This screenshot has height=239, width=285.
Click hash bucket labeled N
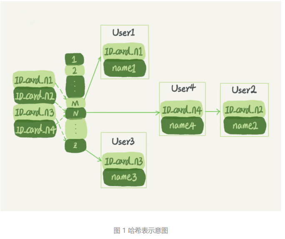click(x=75, y=113)
